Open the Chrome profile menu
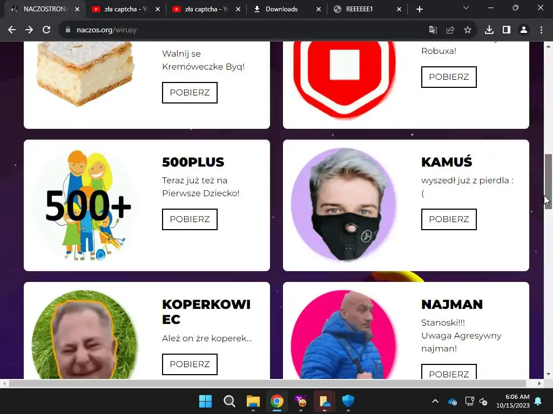The width and height of the screenshot is (553, 414). 524,30
